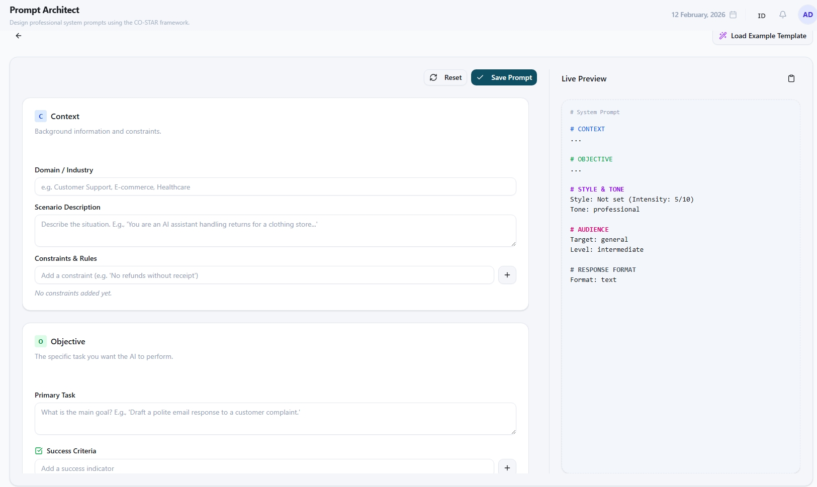Click into the Scenario Description textarea

click(x=275, y=231)
